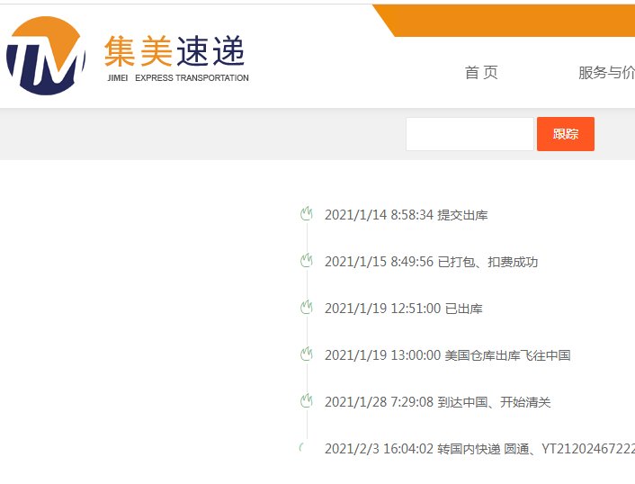635x484 pixels.
Task: Select text 2021/1/28 7:29:08 到达中国、开始清关
Action: click(438, 402)
